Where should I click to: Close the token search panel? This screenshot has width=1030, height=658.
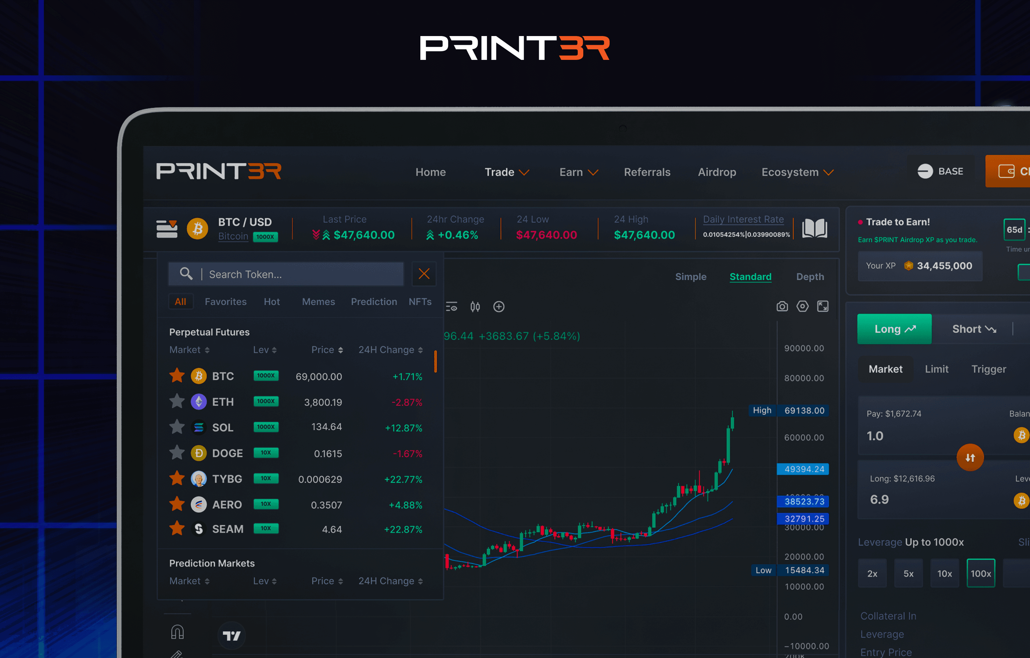(424, 273)
